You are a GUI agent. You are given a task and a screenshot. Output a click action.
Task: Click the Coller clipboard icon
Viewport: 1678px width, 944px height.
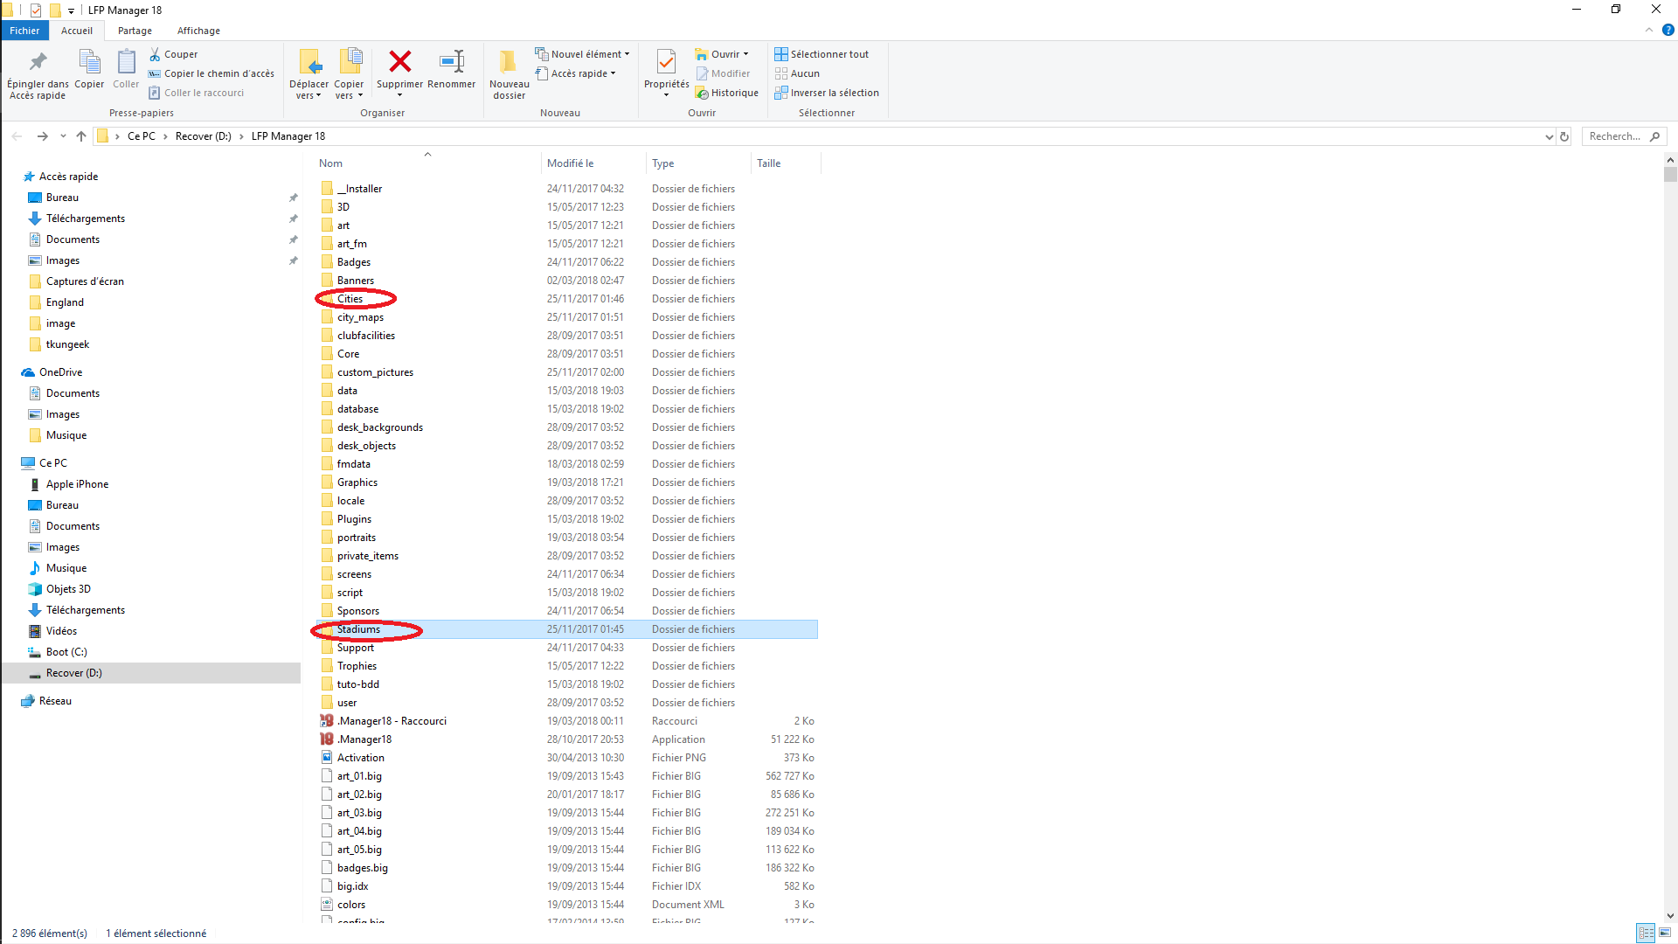click(x=126, y=62)
